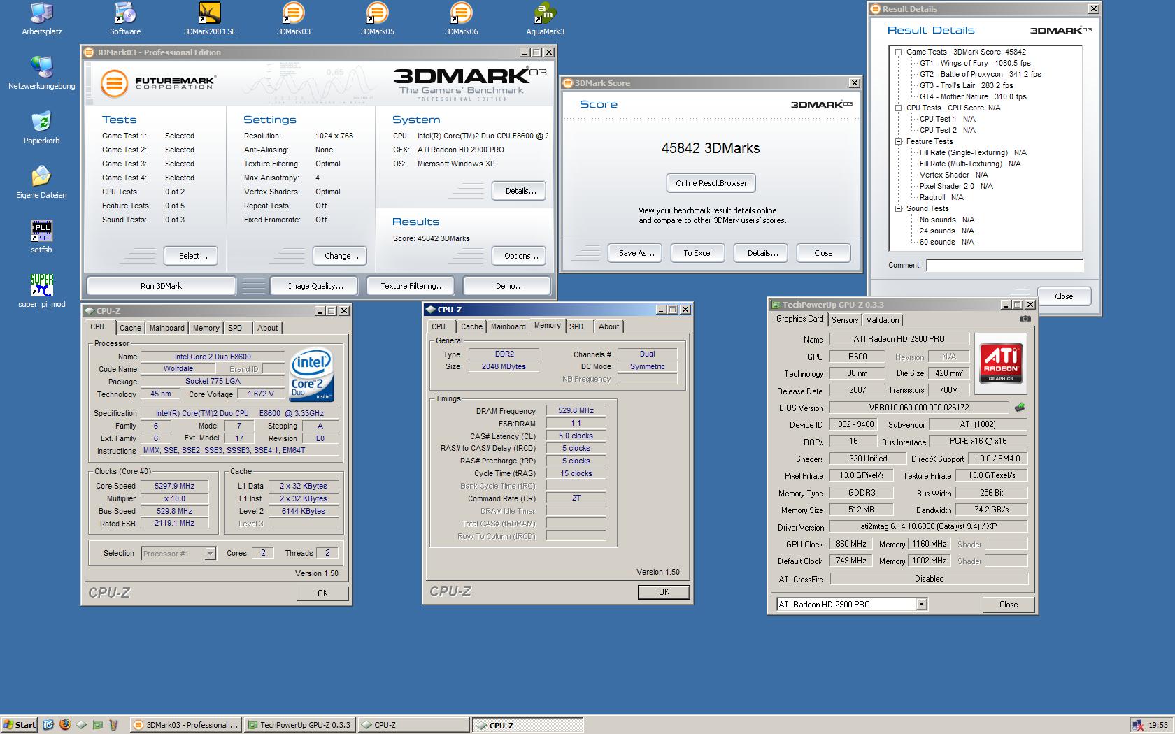Click the Online ResultBrowser button
Image resolution: width=1175 pixels, height=734 pixels.
click(711, 183)
